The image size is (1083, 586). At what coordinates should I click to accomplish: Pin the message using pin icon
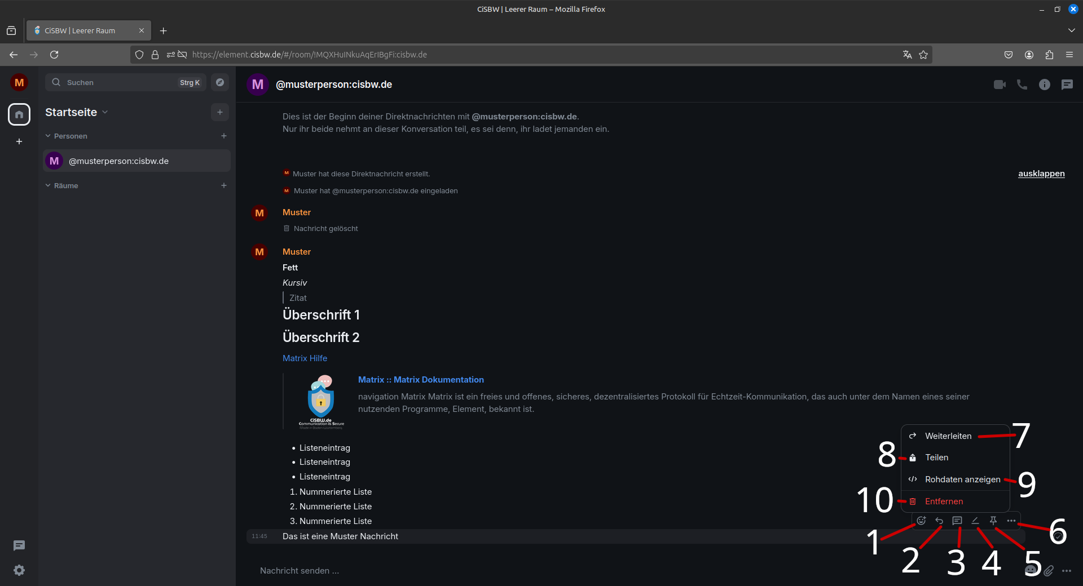(x=993, y=521)
